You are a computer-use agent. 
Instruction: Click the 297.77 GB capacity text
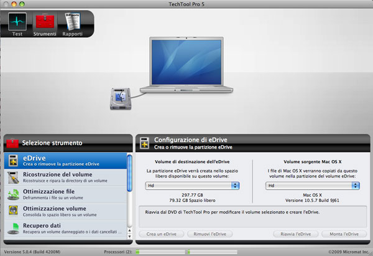click(x=192, y=195)
